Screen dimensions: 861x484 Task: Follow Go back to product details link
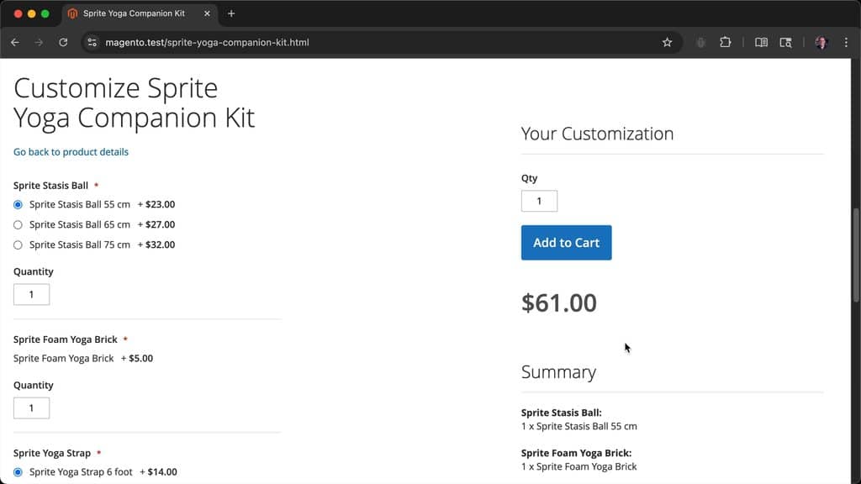coord(71,152)
